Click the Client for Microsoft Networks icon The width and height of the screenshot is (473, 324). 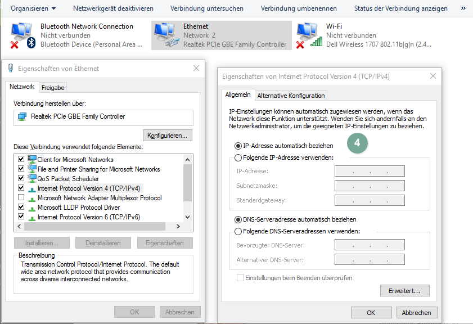[x=32, y=160]
